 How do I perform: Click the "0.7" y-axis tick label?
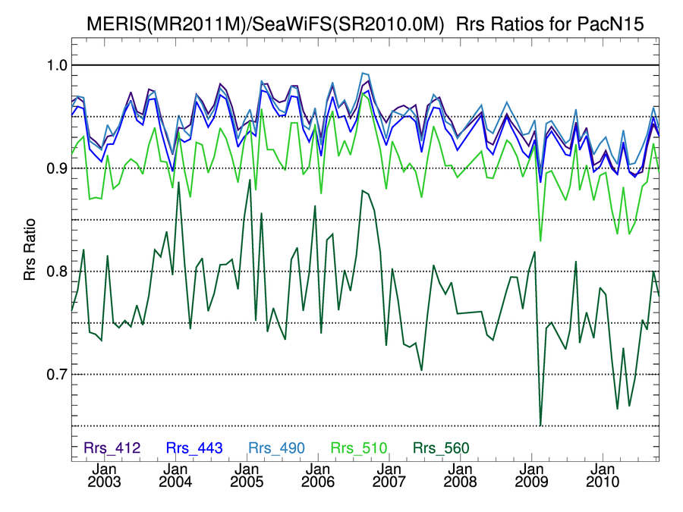coord(57,375)
